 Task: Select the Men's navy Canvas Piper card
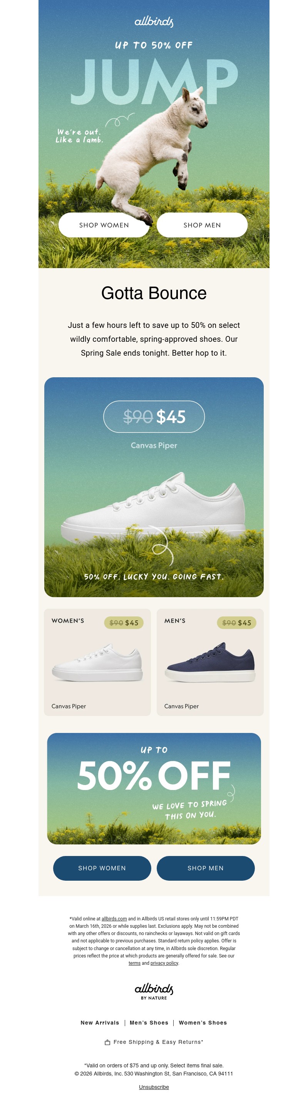[210, 662]
